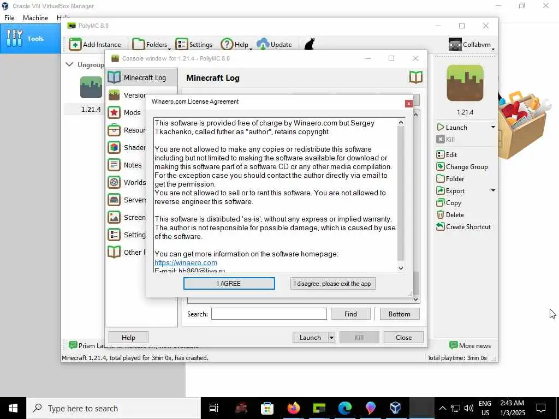
Task: Click the large 1.21.4 grass block icon
Action: click(465, 83)
